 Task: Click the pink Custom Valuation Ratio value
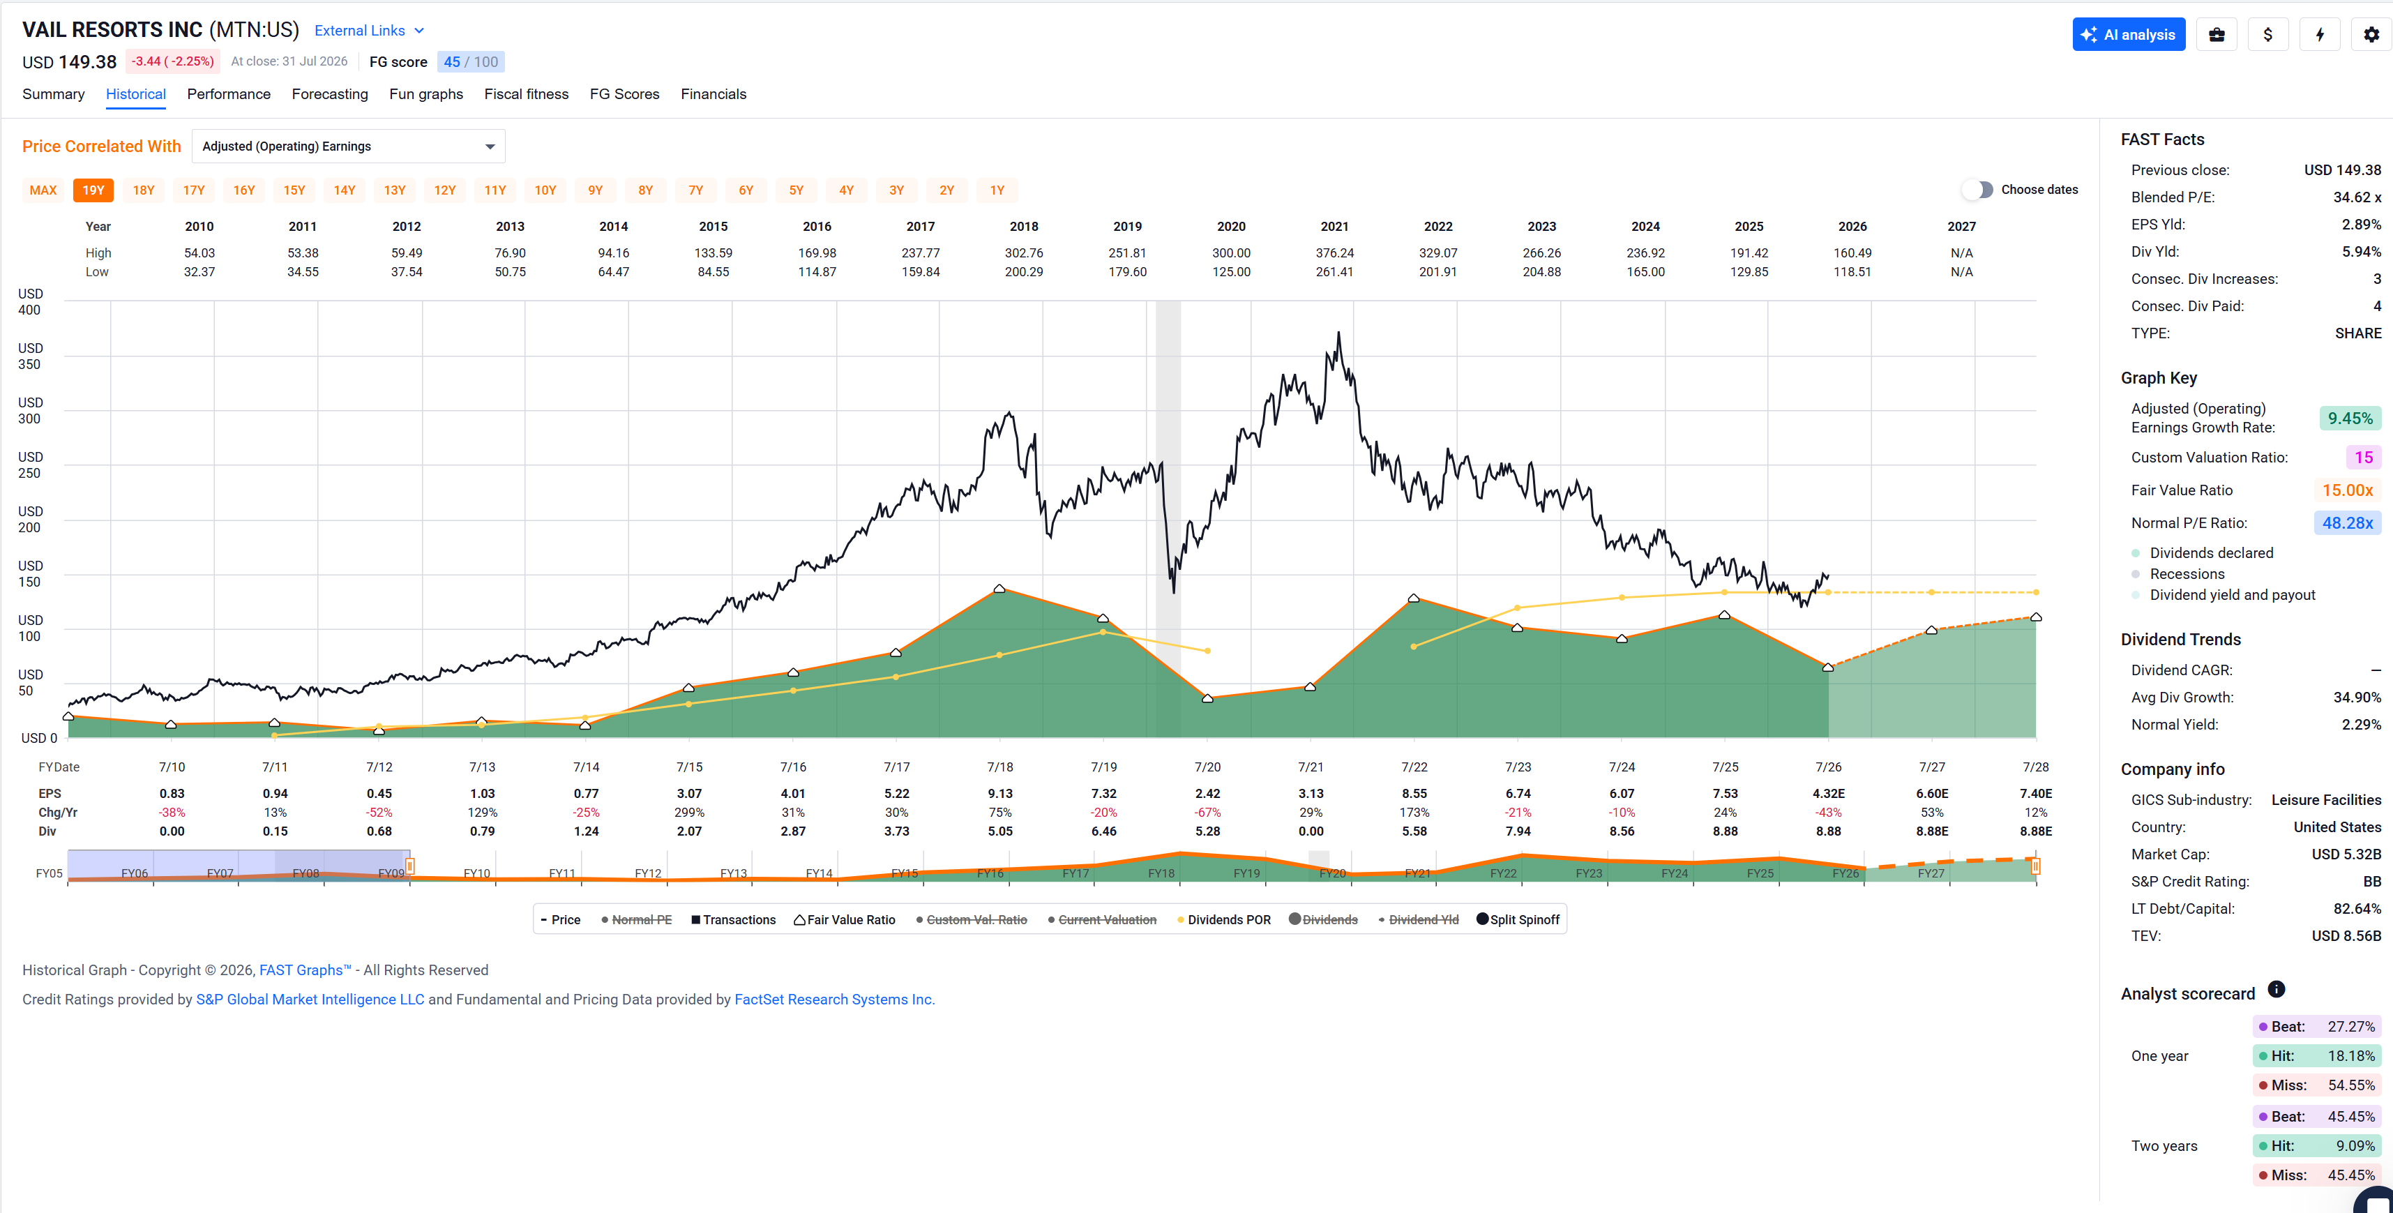click(x=2363, y=457)
